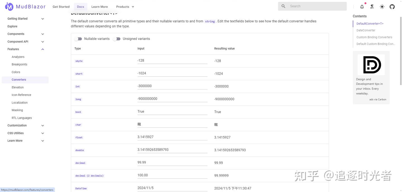Select Learn More in top navigation

pyautogui.click(x=100, y=7)
